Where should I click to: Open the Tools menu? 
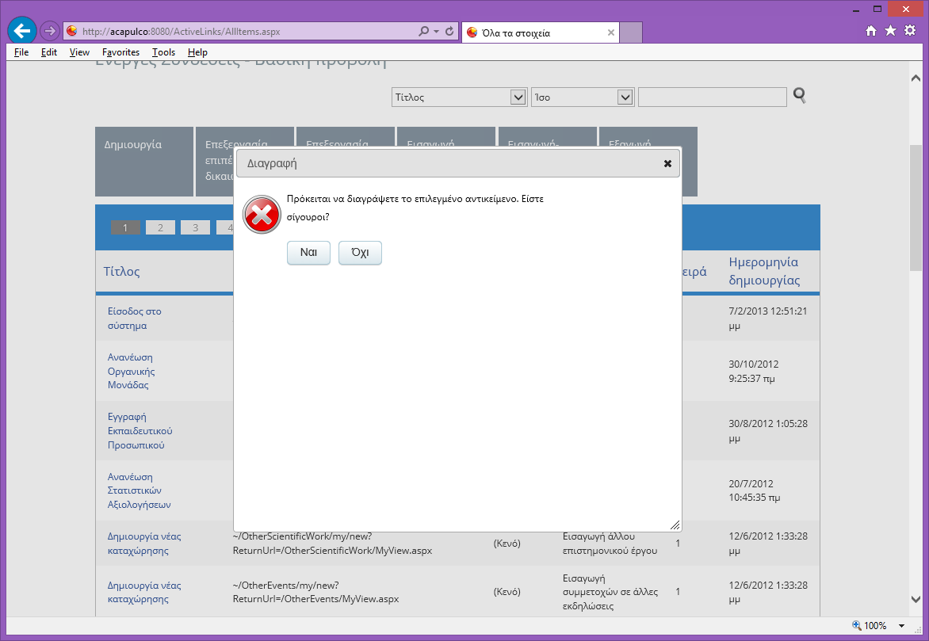(163, 52)
